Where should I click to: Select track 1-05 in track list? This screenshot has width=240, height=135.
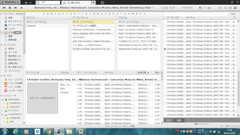tap(118, 100)
